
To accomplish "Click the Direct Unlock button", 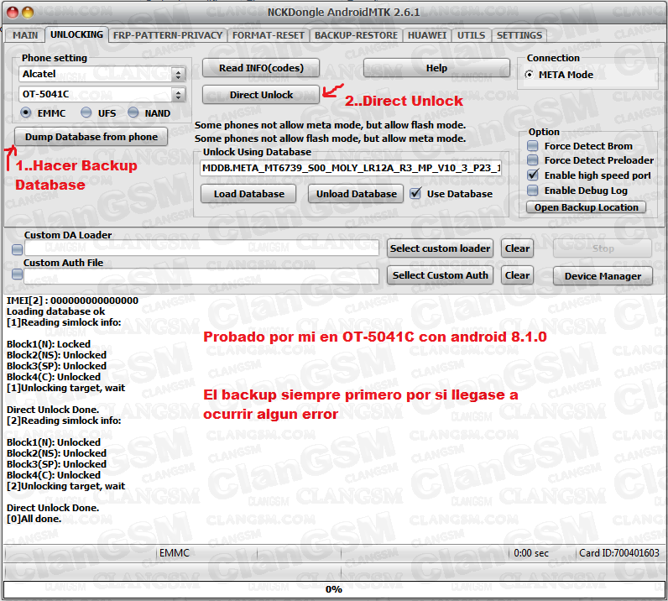I will (x=261, y=95).
